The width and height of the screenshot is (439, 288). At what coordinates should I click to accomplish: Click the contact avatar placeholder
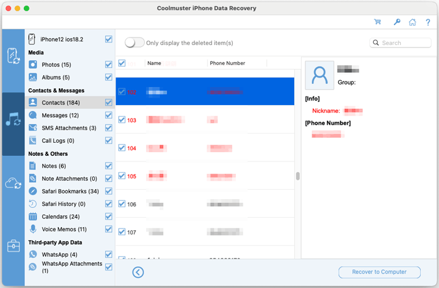tap(319, 75)
